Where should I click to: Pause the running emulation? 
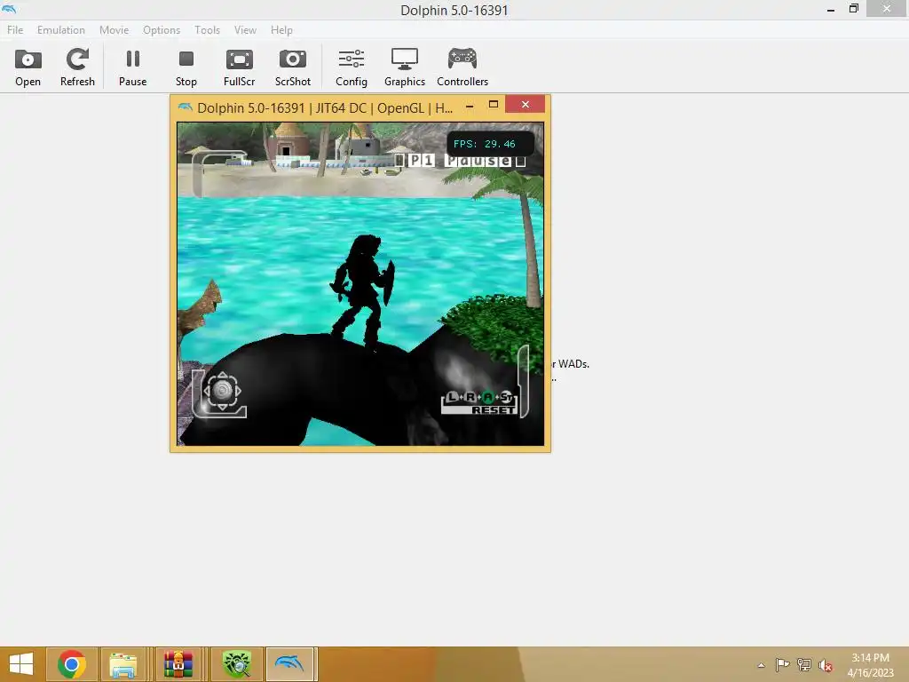click(x=133, y=67)
